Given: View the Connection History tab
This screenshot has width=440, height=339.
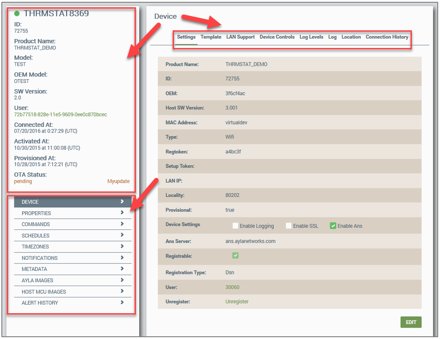Looking at the screenshot, I should (387, 37).
